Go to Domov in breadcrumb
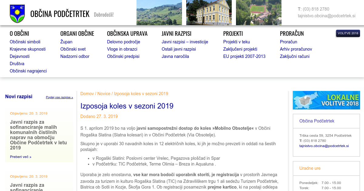This screenshot has height=191, width=364. (x=87, y=94)
